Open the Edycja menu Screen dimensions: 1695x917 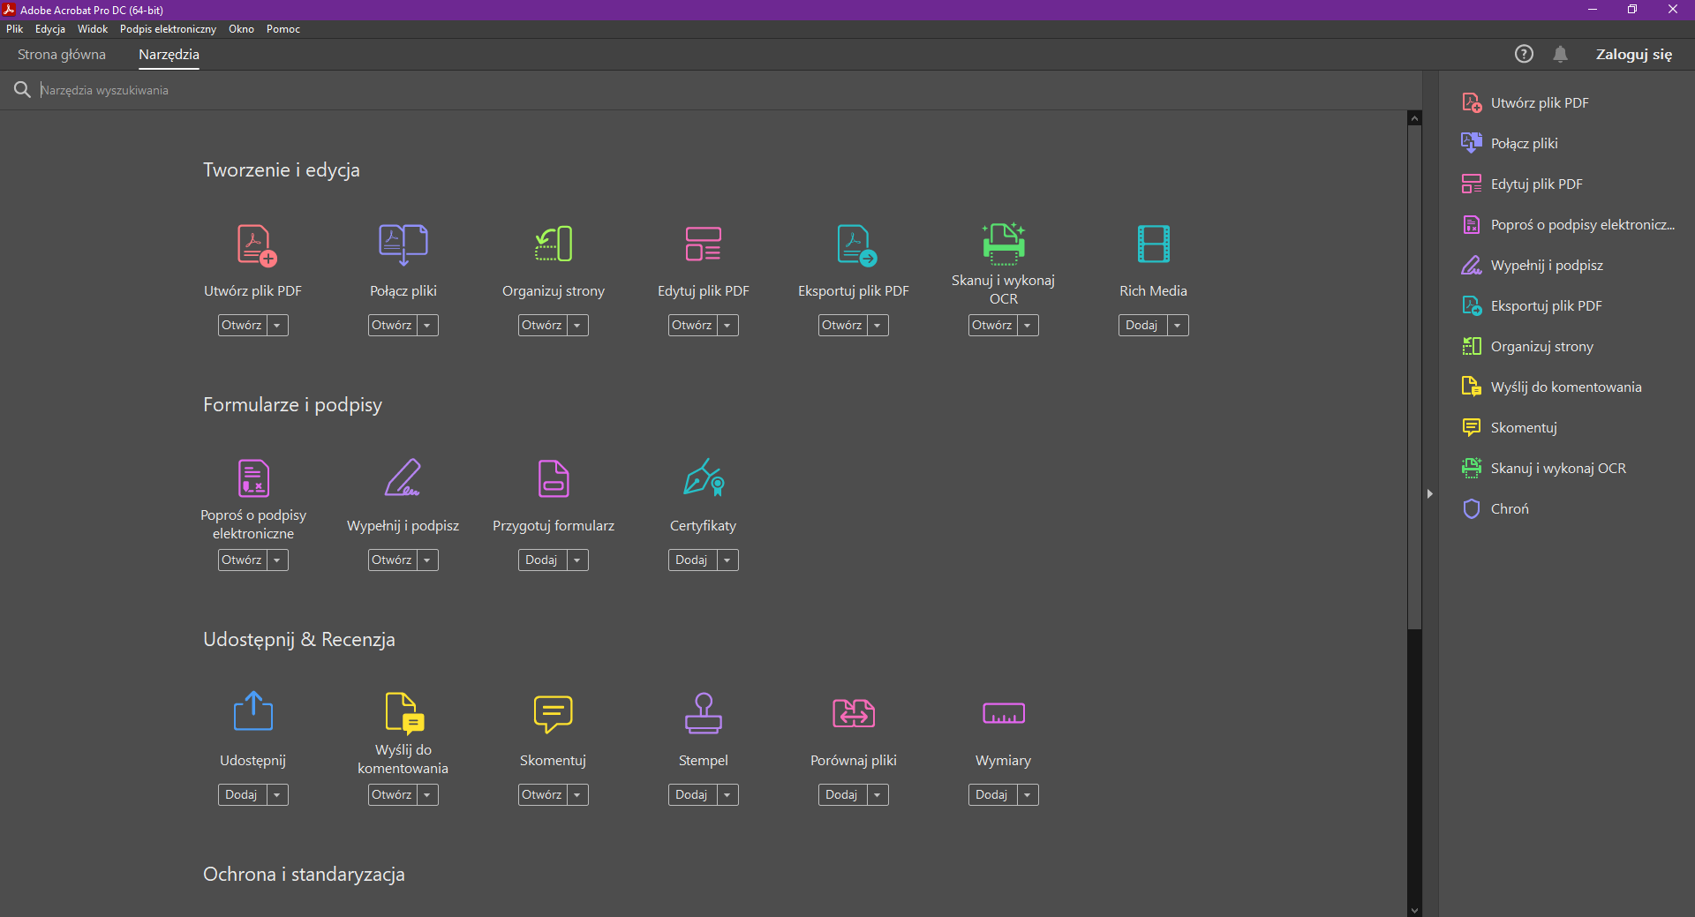click(50, 29)
